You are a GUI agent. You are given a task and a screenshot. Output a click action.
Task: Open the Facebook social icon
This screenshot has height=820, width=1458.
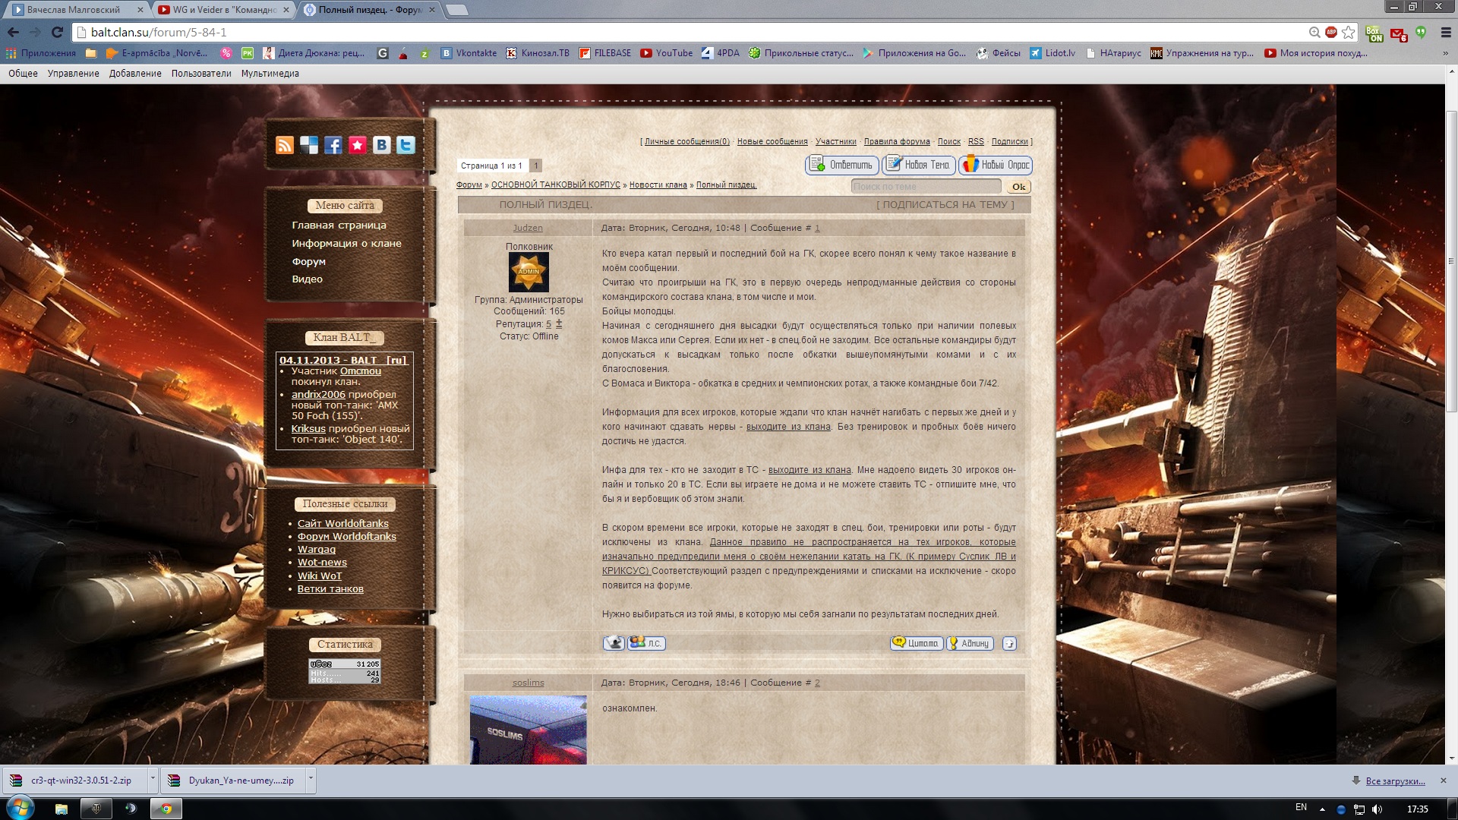[x=333, y=145]
